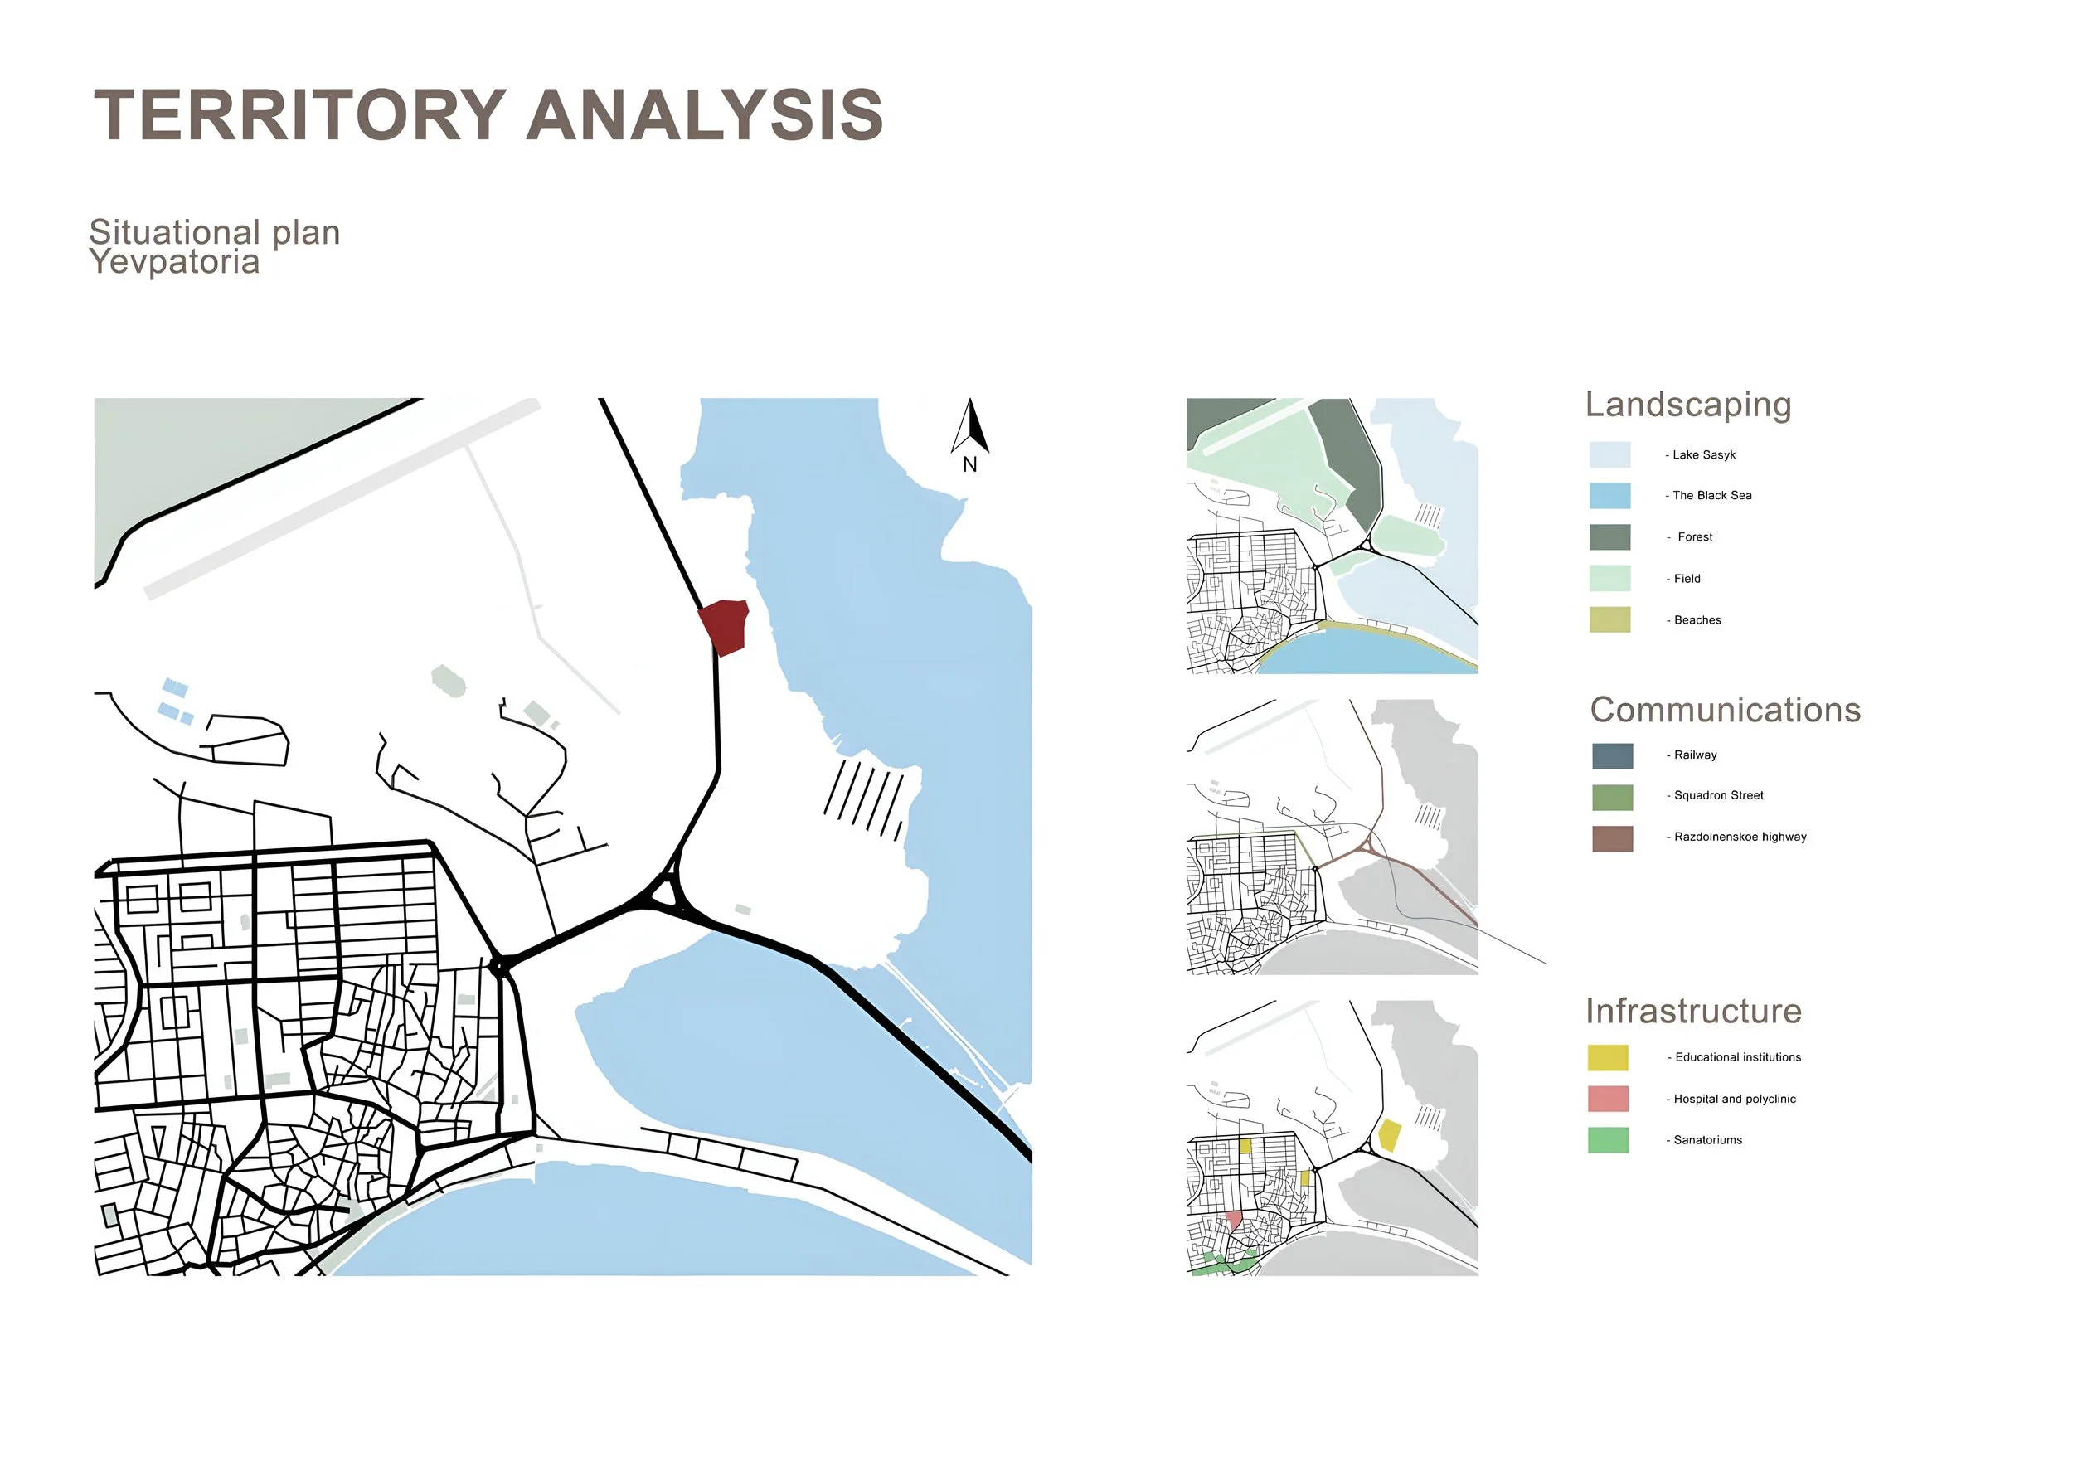Click the Sanatoriums green legend swatch
2073x1466 pixels.
click(1608, 1140)
